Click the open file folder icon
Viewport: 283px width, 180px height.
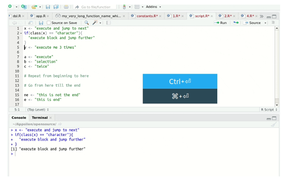34,7
